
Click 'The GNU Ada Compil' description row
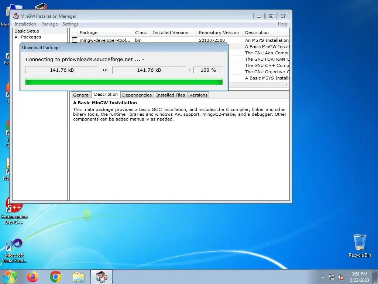267,53
